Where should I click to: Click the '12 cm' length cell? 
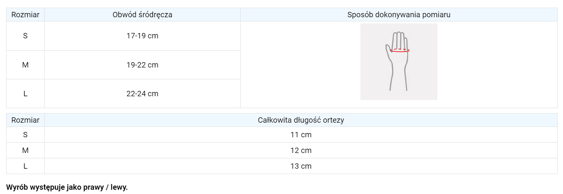click(301, 151)
